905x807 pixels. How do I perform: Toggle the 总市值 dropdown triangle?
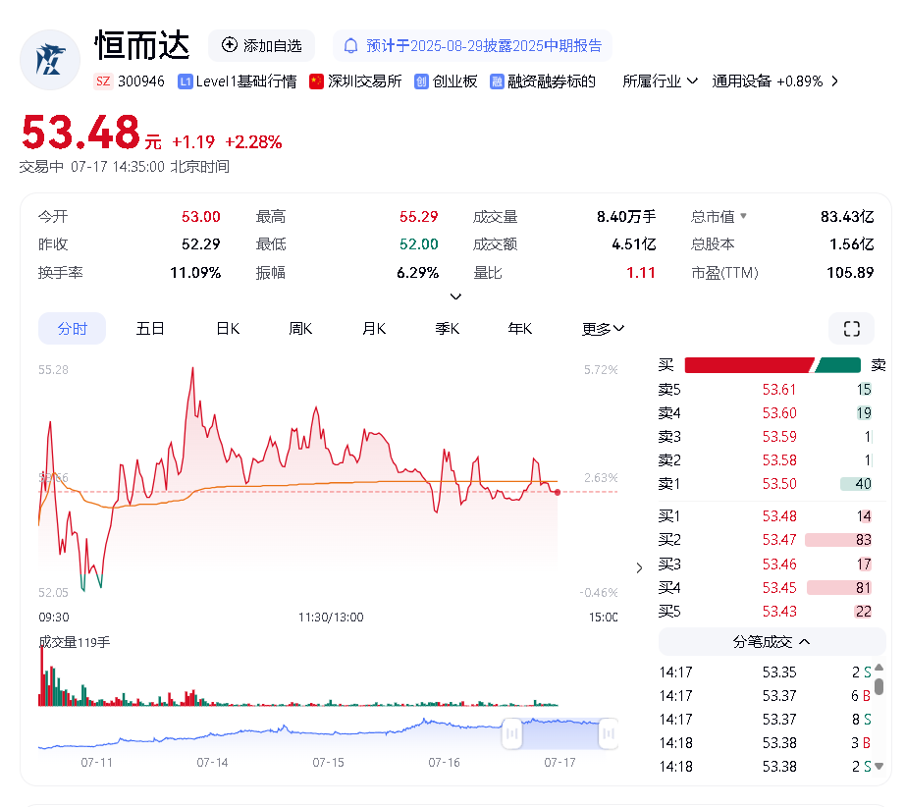point(743,217)
